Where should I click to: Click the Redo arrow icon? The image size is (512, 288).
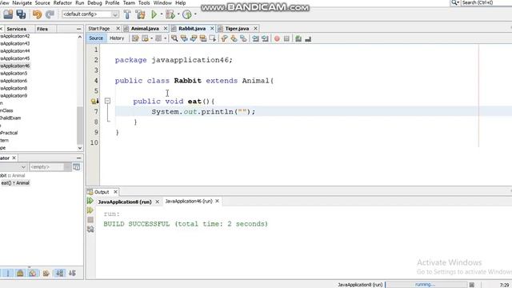(50, 14)
